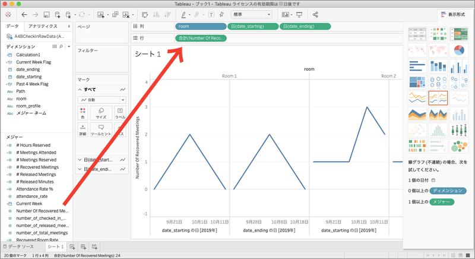Image resolution: width=475 pixels, height=259 pixels.
Task: Click the sort descending toolbar icon
Action: tap(167, 14)
